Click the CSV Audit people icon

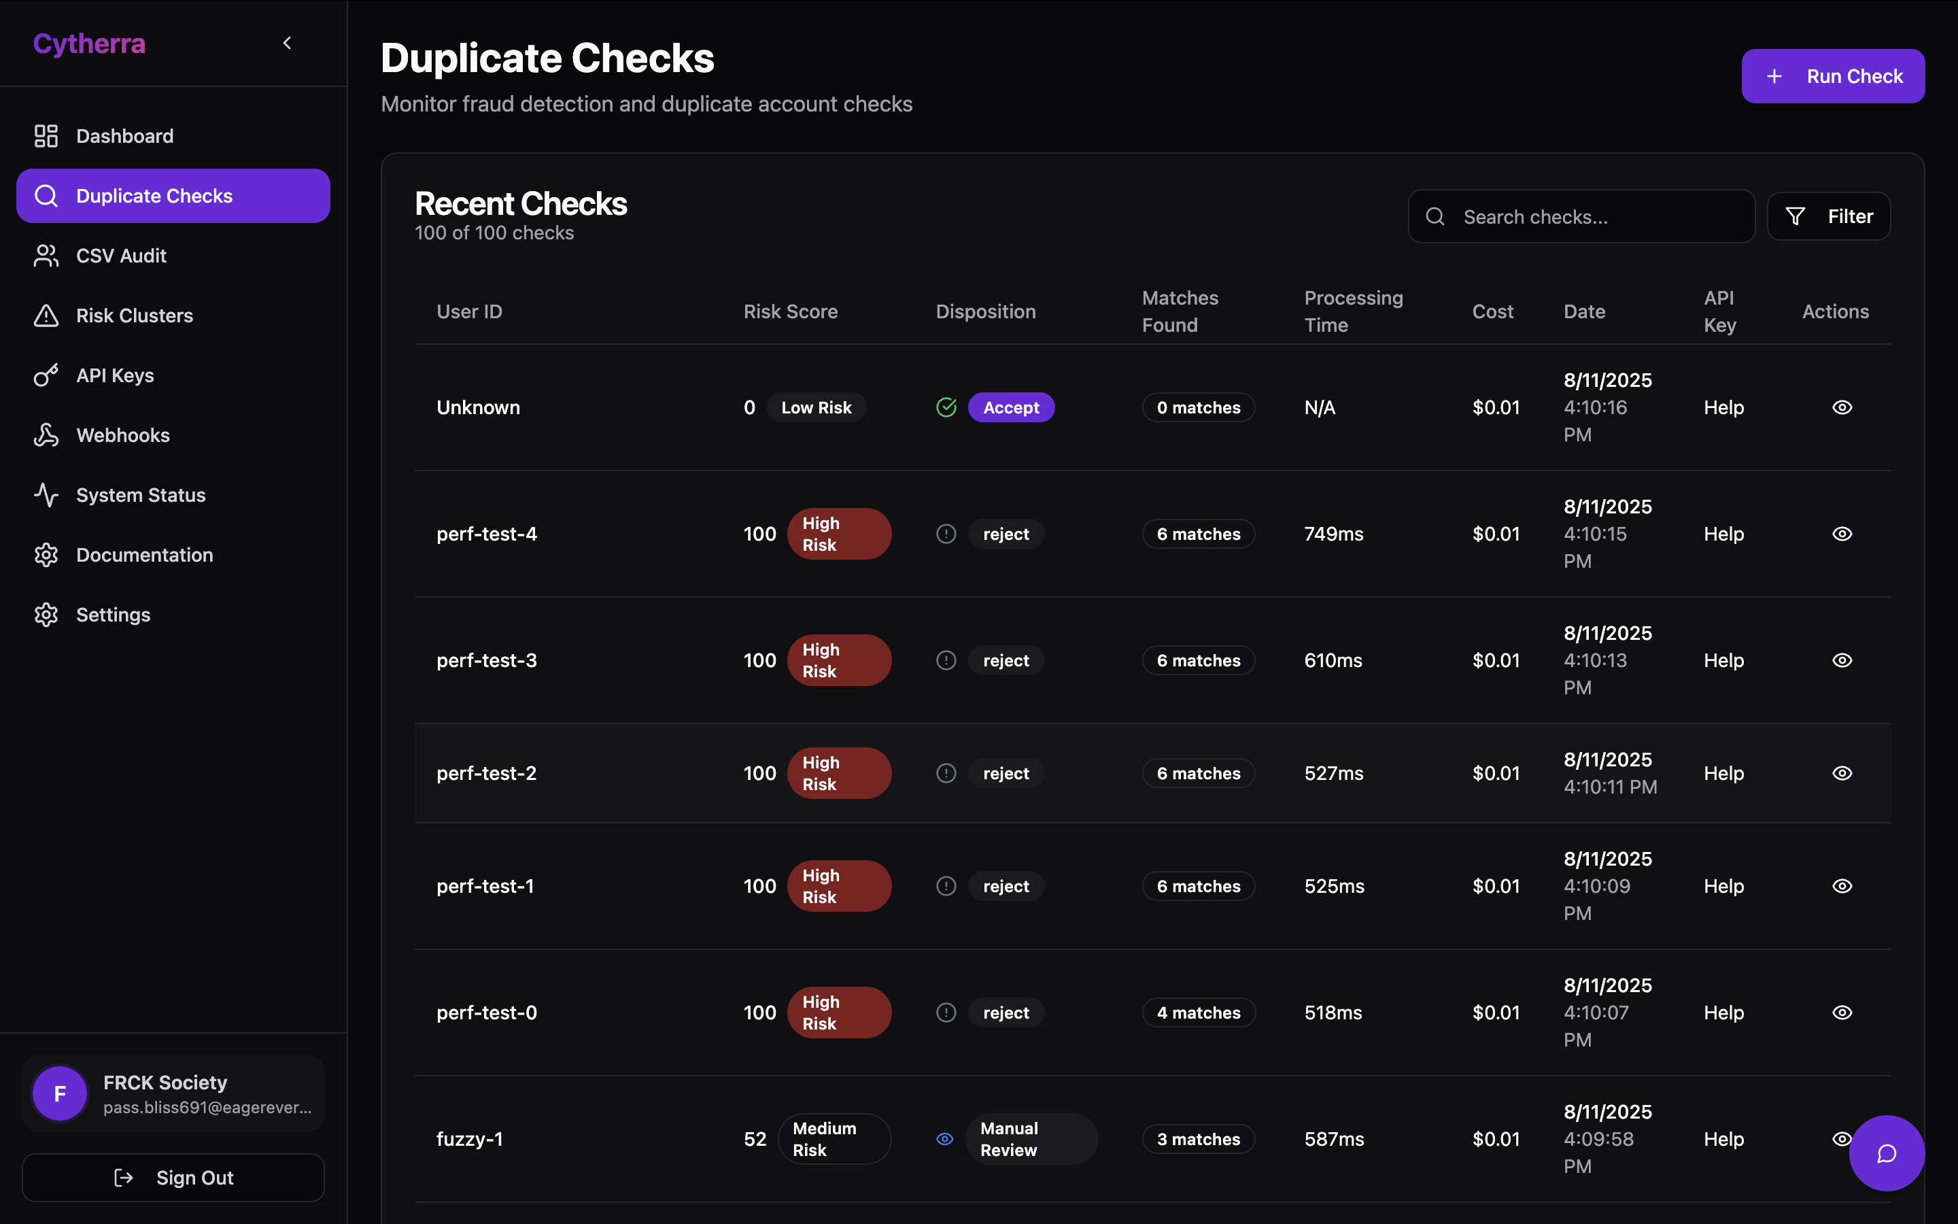click(x=46, y=256)
